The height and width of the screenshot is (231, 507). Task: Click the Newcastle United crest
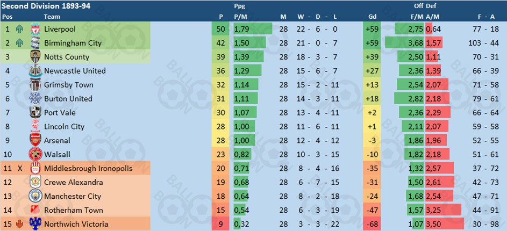click(x=35, y=71)
